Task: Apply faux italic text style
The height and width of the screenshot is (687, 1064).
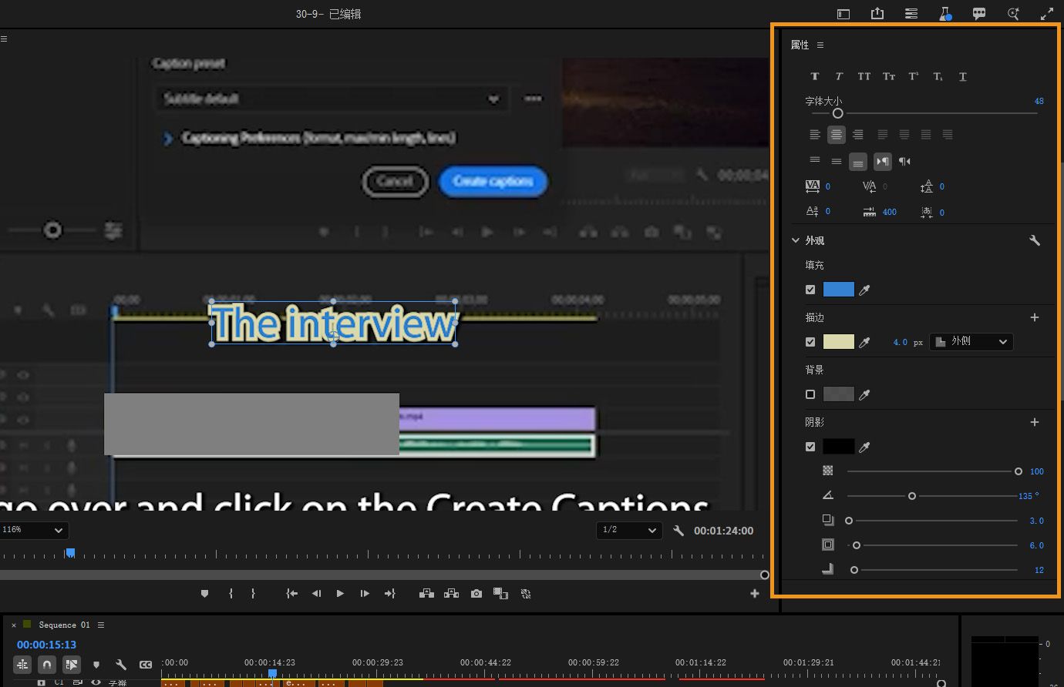Action: click(839, 76)
